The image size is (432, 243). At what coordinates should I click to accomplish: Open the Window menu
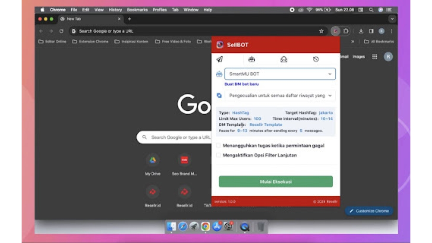coord(191,9)
